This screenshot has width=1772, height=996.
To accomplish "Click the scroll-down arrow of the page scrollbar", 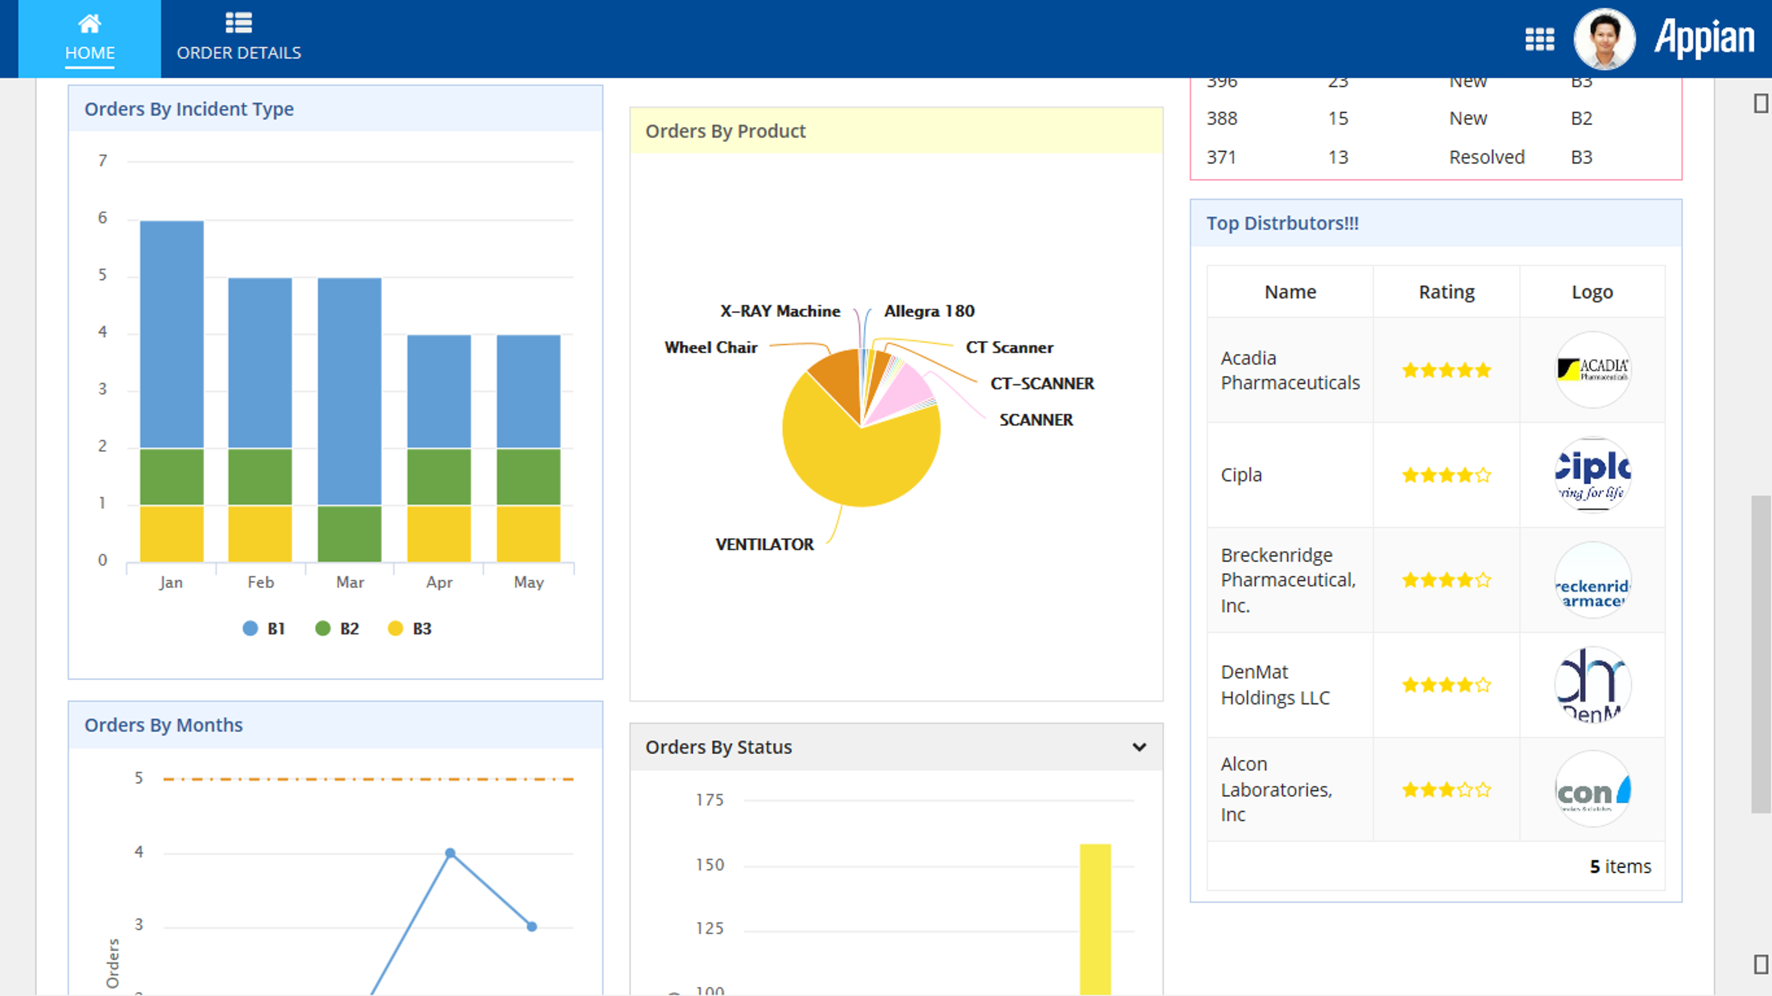I will (x=1761, y=964).
